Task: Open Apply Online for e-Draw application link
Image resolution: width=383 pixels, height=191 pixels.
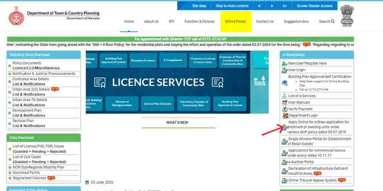Action: pyautogui.click(x=318, y=127)
